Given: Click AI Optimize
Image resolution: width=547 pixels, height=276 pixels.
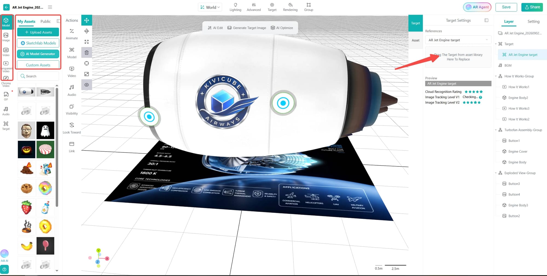Looking at the screenshot, I should [282, 28].
